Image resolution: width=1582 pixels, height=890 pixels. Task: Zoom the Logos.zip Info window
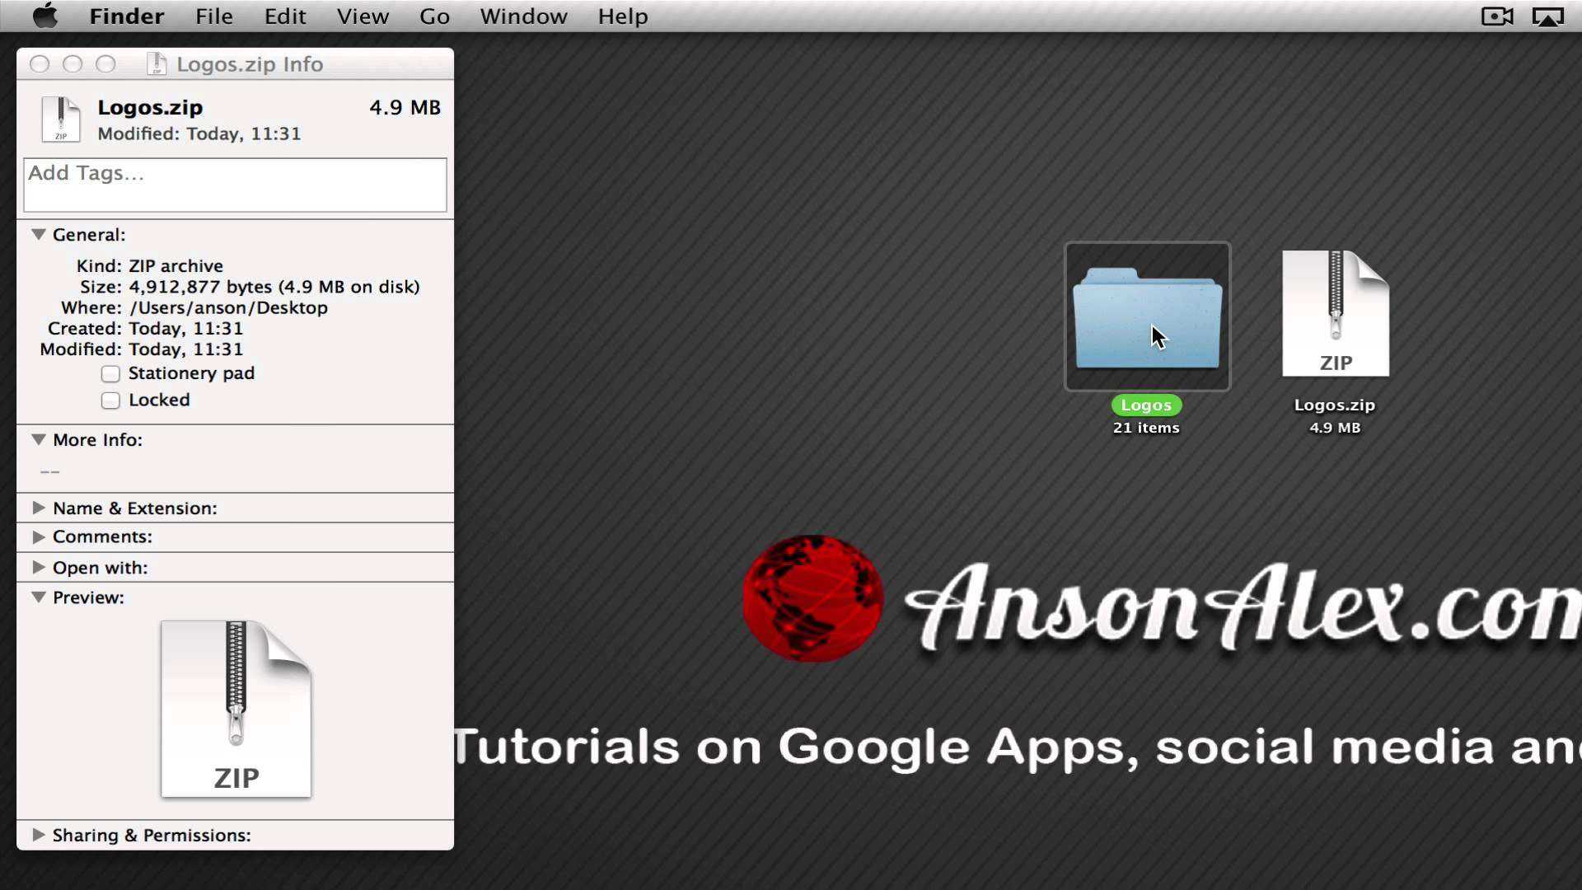point(105,64)
